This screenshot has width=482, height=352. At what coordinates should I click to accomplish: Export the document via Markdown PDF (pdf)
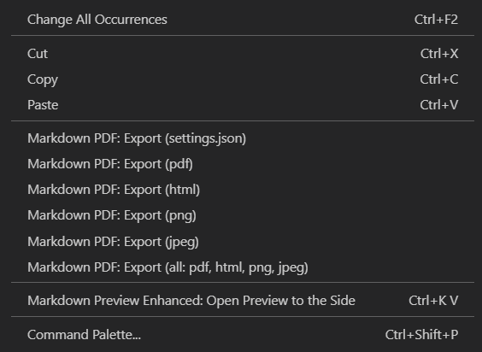(x=243, y=164)
